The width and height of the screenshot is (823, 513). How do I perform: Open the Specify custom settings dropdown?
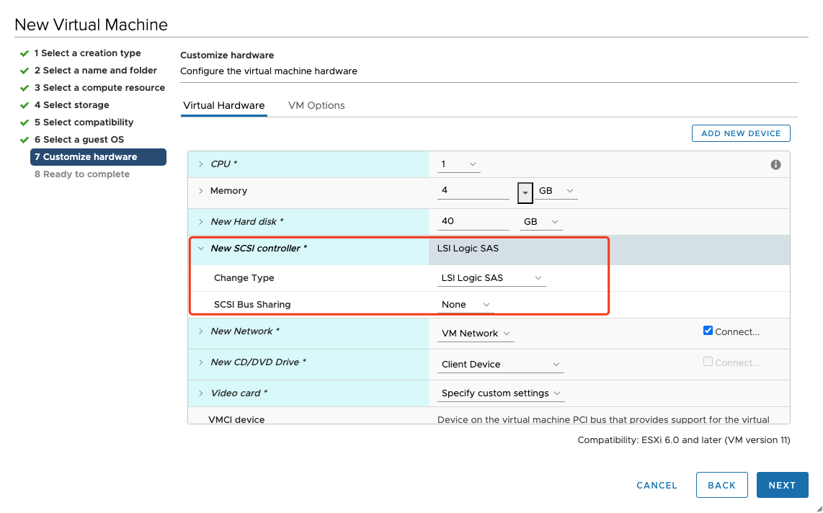pyautogui.click(x=501, y=393)
